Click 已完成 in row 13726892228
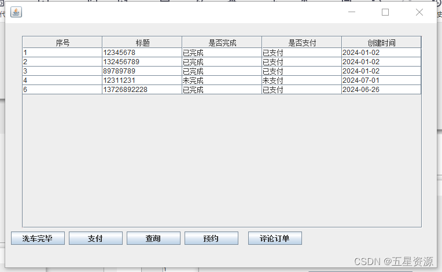The image size is (442, 272). [x=222, y=90]
